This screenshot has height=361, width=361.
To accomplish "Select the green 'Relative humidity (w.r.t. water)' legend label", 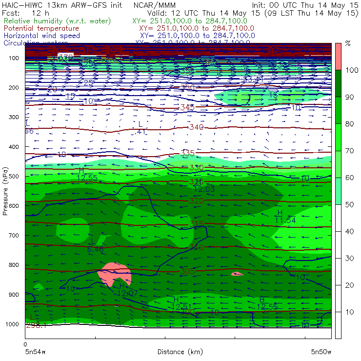I will click(x=58, y=21).
